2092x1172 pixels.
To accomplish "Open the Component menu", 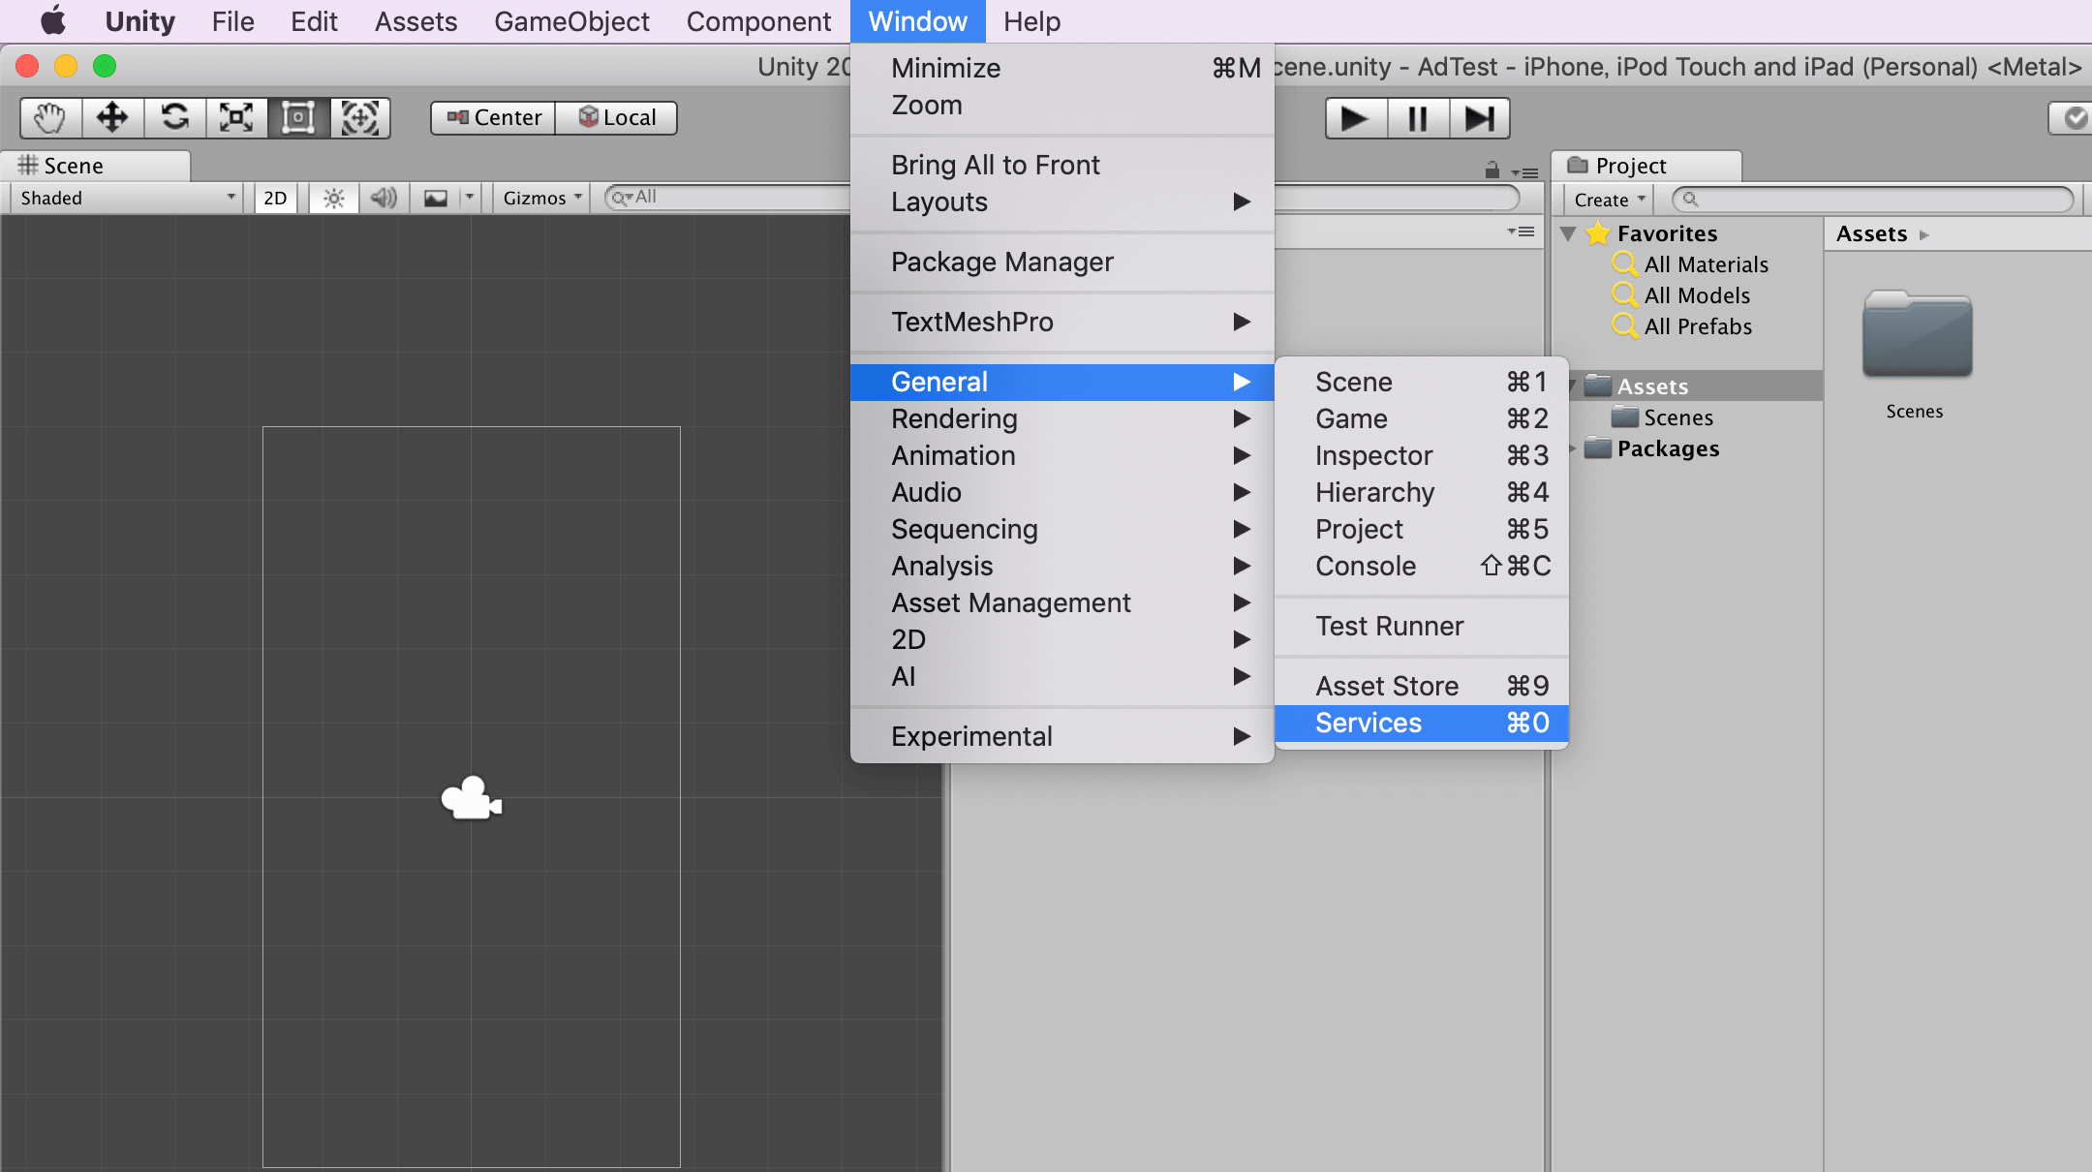I will pyautogui.click(x=758, y=21).
